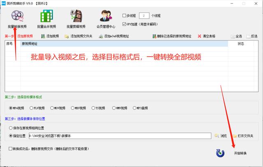This screenshot has width=263, height=167.
Task: Minimize the 固乔剪辑助手 window
Action: [232, 3]
